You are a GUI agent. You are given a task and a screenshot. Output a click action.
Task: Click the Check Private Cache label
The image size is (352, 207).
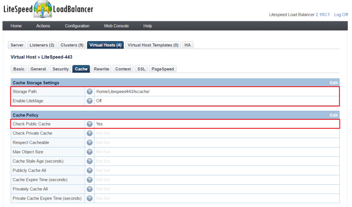coord(32,133)
